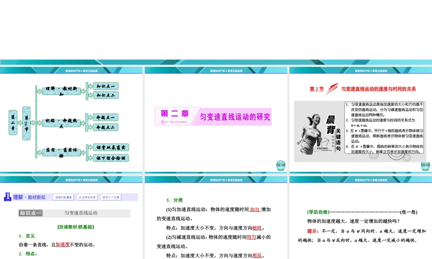Click the 1. 定义 heading
432x259 pixels.
pyautogui.click(x=27, y=236)
